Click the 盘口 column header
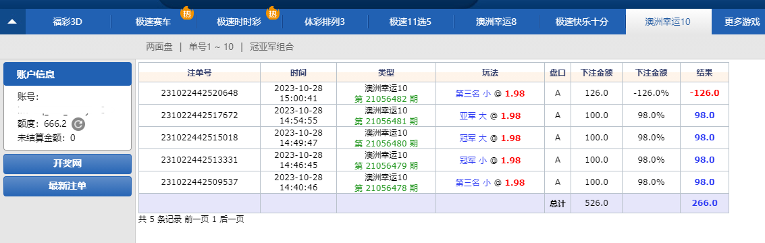Screen dimensions: 765x243 coord(558,73)
